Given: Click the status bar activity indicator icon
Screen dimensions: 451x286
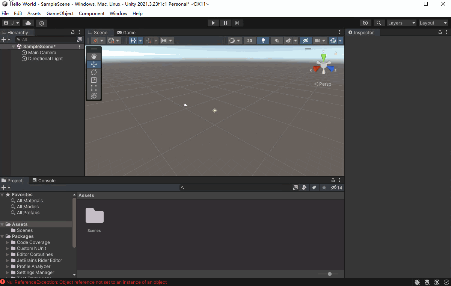Looking at the screenshot, I should [x=446, y=282].
